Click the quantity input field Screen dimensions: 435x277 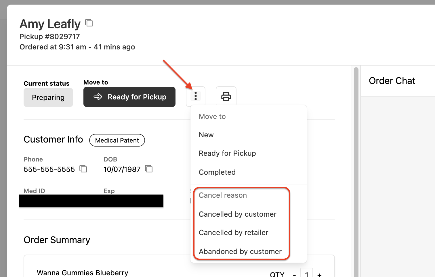tap(307, 273)
